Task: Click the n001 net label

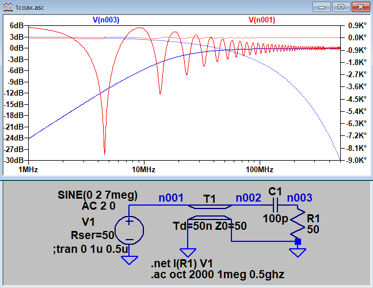Action: point(171,198)
